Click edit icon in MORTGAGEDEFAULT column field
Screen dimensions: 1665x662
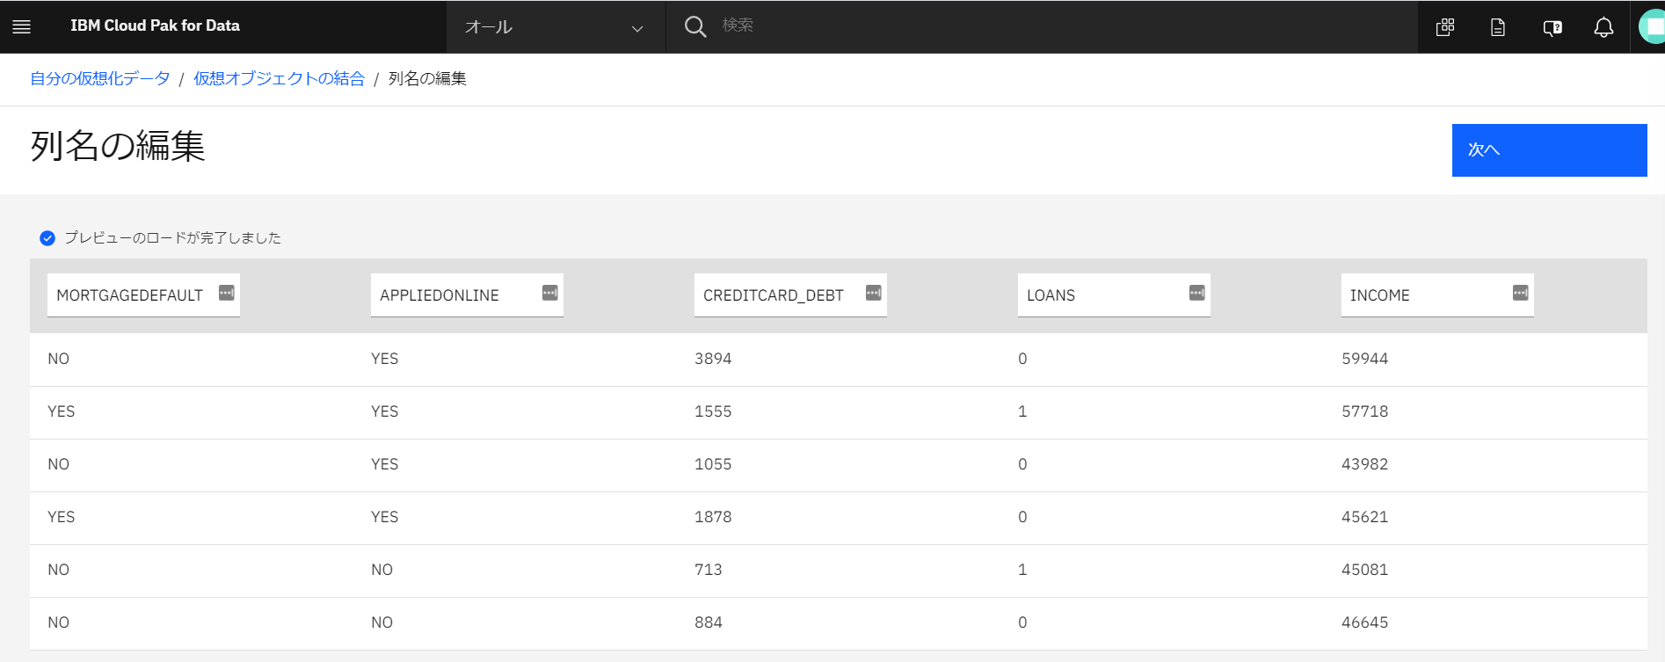click(x=226, y=293)
